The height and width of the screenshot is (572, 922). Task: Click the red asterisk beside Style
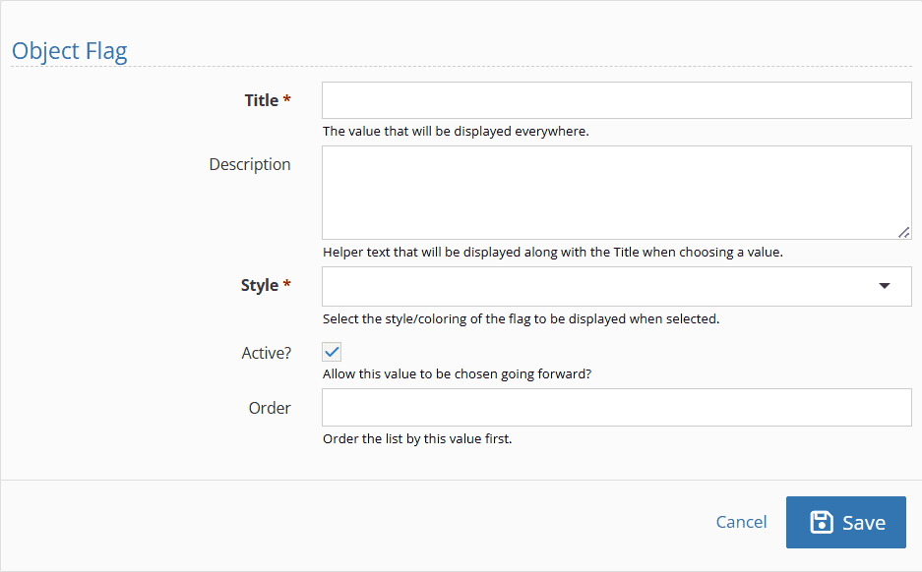[x=287, y=284]
